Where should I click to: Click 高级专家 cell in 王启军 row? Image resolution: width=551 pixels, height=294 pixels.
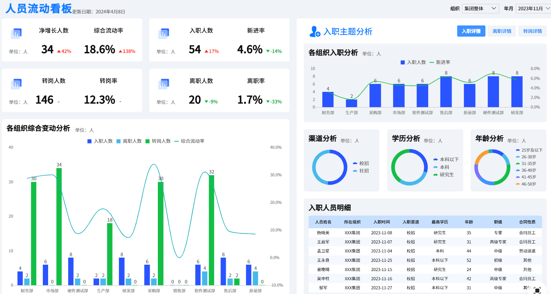coord(498,242)
